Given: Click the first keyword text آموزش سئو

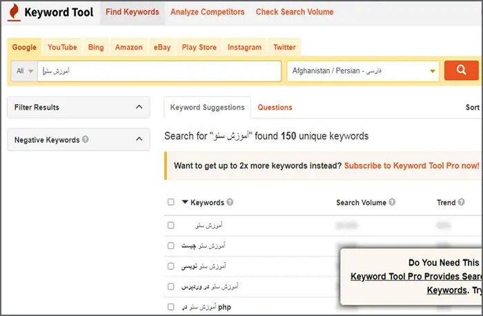Looking at the screenshot, I should [x=209, y=226].
